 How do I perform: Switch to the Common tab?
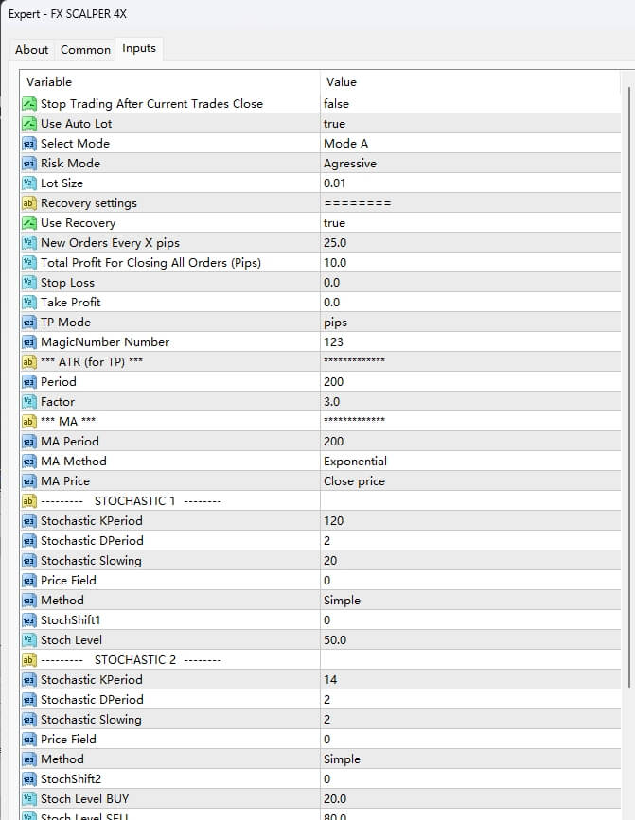pyautogui.click(x=85, y=49)
